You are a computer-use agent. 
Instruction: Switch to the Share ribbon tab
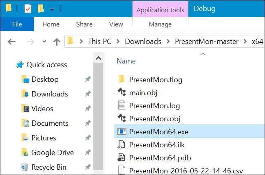click(84, 24)
